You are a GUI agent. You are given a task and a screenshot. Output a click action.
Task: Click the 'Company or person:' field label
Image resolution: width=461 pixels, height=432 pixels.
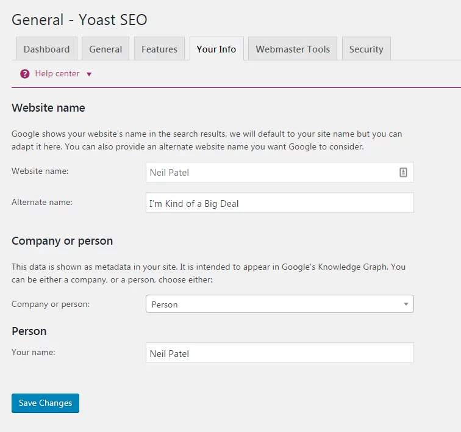(x=51, y=304)
